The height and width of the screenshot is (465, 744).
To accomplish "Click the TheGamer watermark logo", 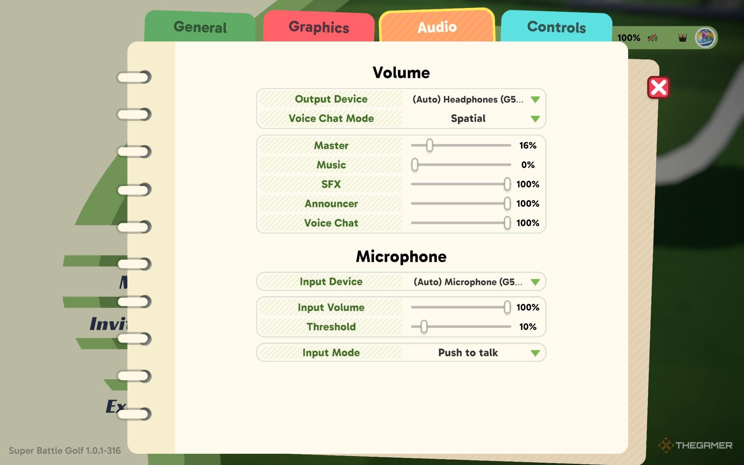I will (696, 445).
